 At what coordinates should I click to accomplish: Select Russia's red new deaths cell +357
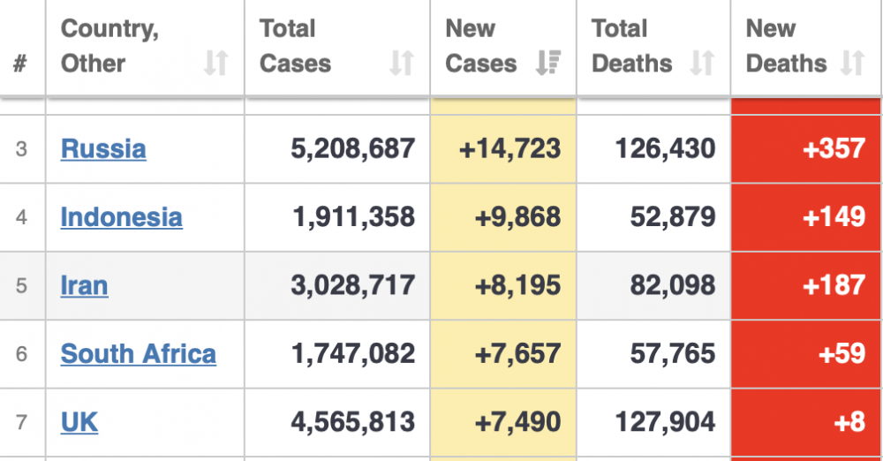click(805, 148)
